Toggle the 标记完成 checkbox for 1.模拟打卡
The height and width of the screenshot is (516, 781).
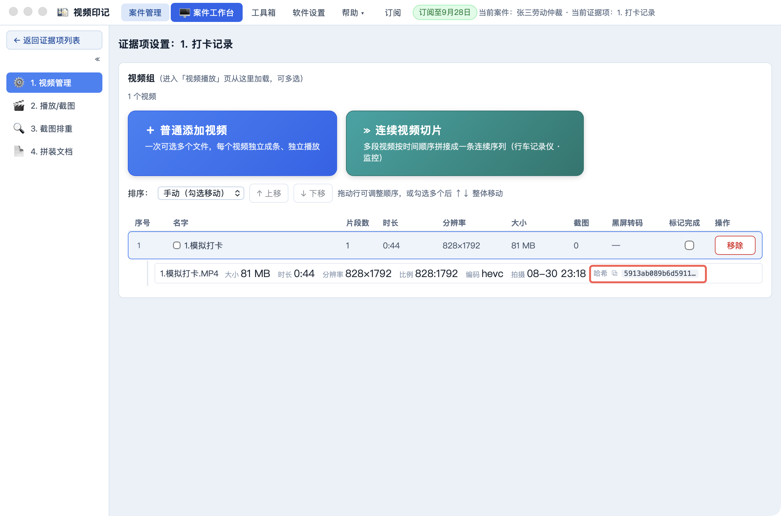pyautogui.click(x=689, y=245)
